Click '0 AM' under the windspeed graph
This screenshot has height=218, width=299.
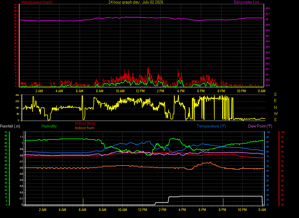click(x=262, y=91)
